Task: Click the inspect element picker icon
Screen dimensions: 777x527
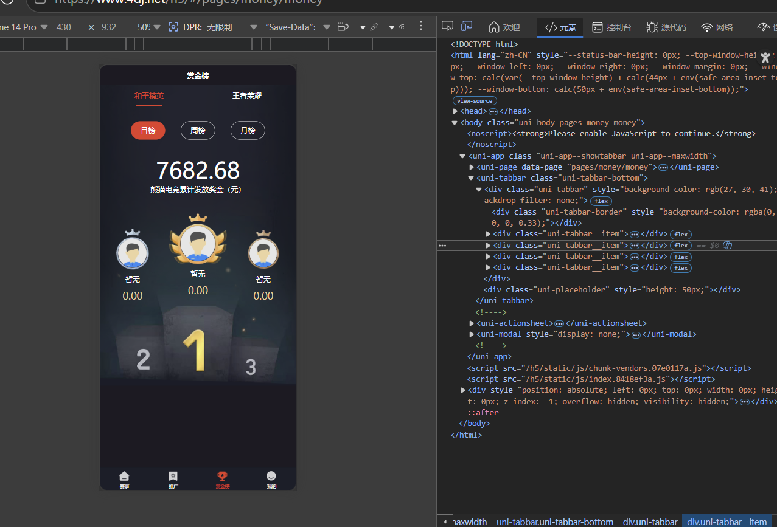Action: pyautogui.click(x=447, y=26)
